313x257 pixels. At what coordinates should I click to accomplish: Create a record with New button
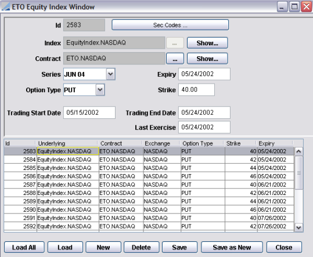tap(103, 247)
